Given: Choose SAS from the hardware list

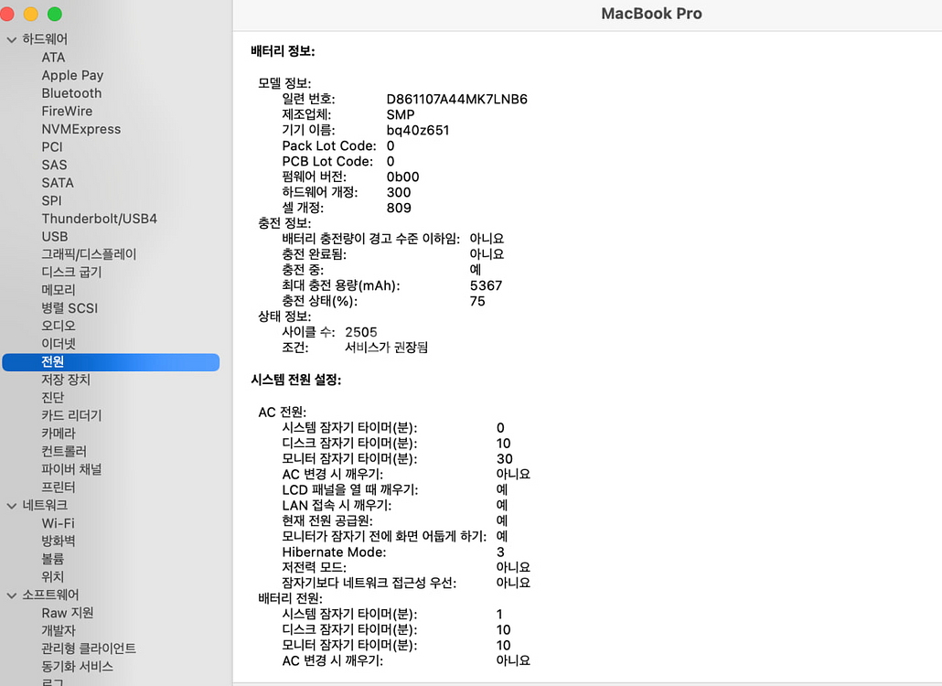Looking at the screenshot, I should coord(54,166).
